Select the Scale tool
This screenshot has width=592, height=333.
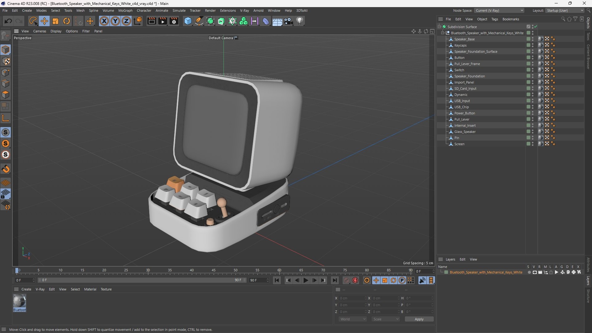55,21
